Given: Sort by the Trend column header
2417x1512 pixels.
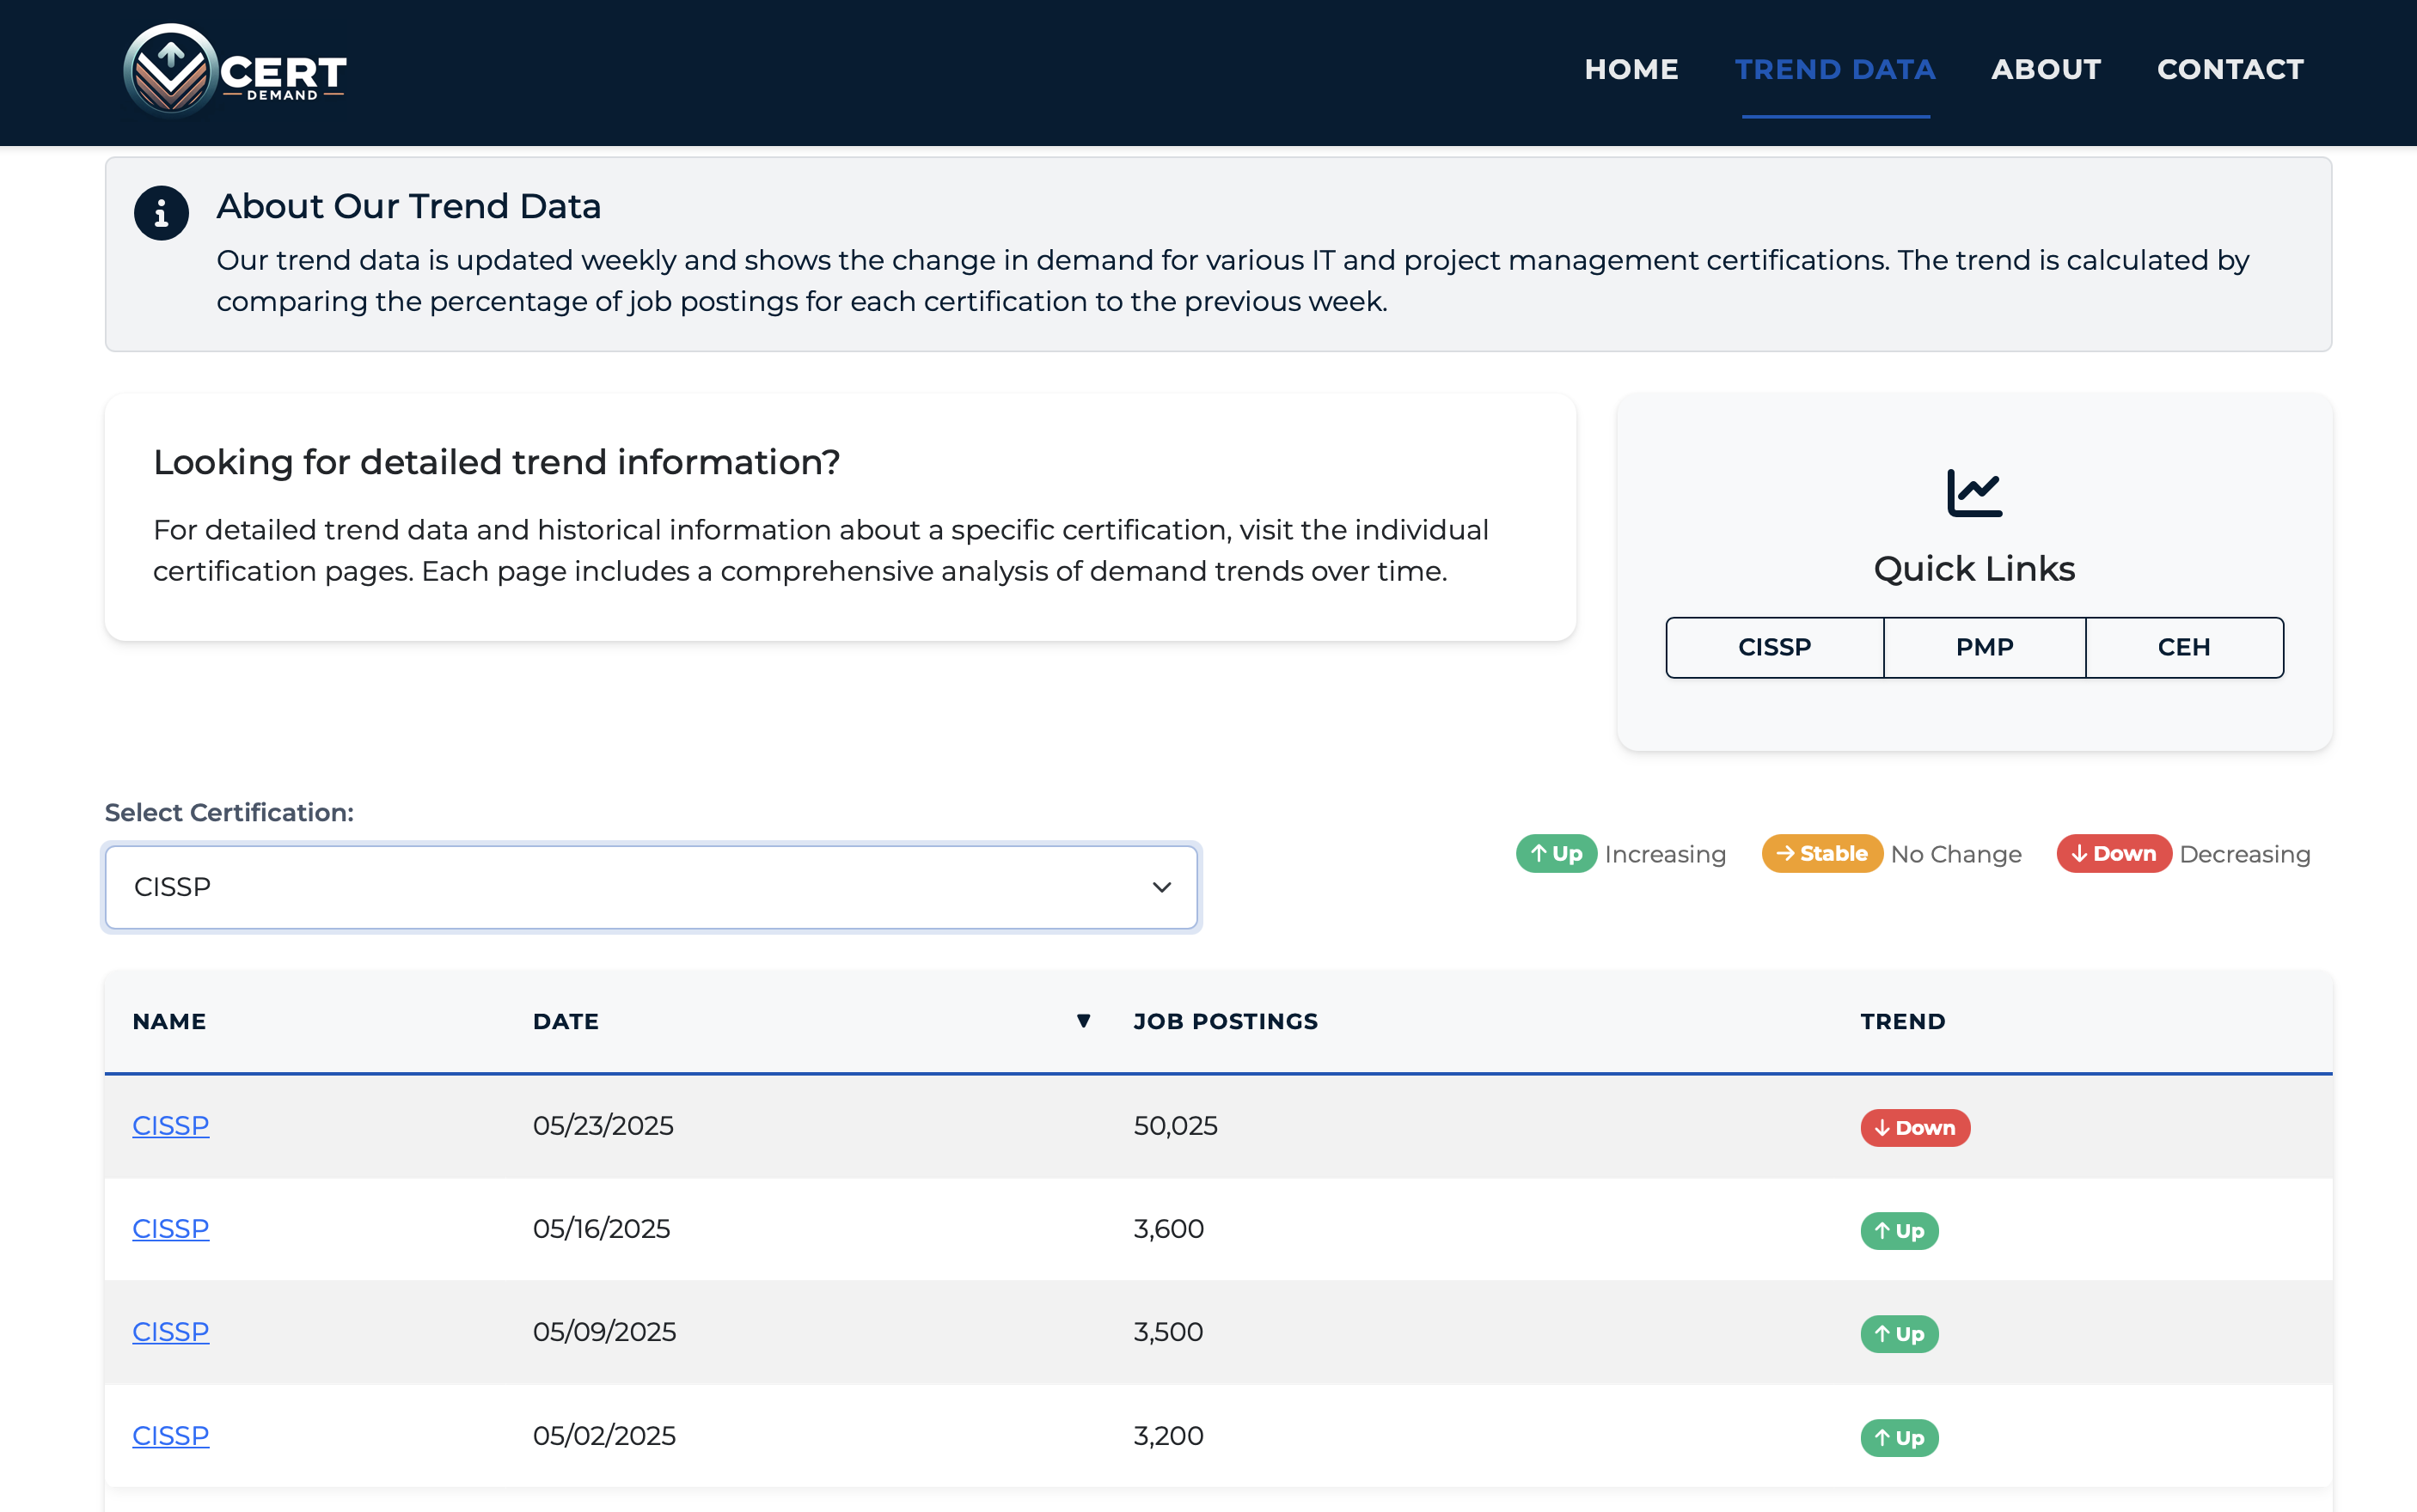Looking at the screenshot, I should click(1903, 1021).
